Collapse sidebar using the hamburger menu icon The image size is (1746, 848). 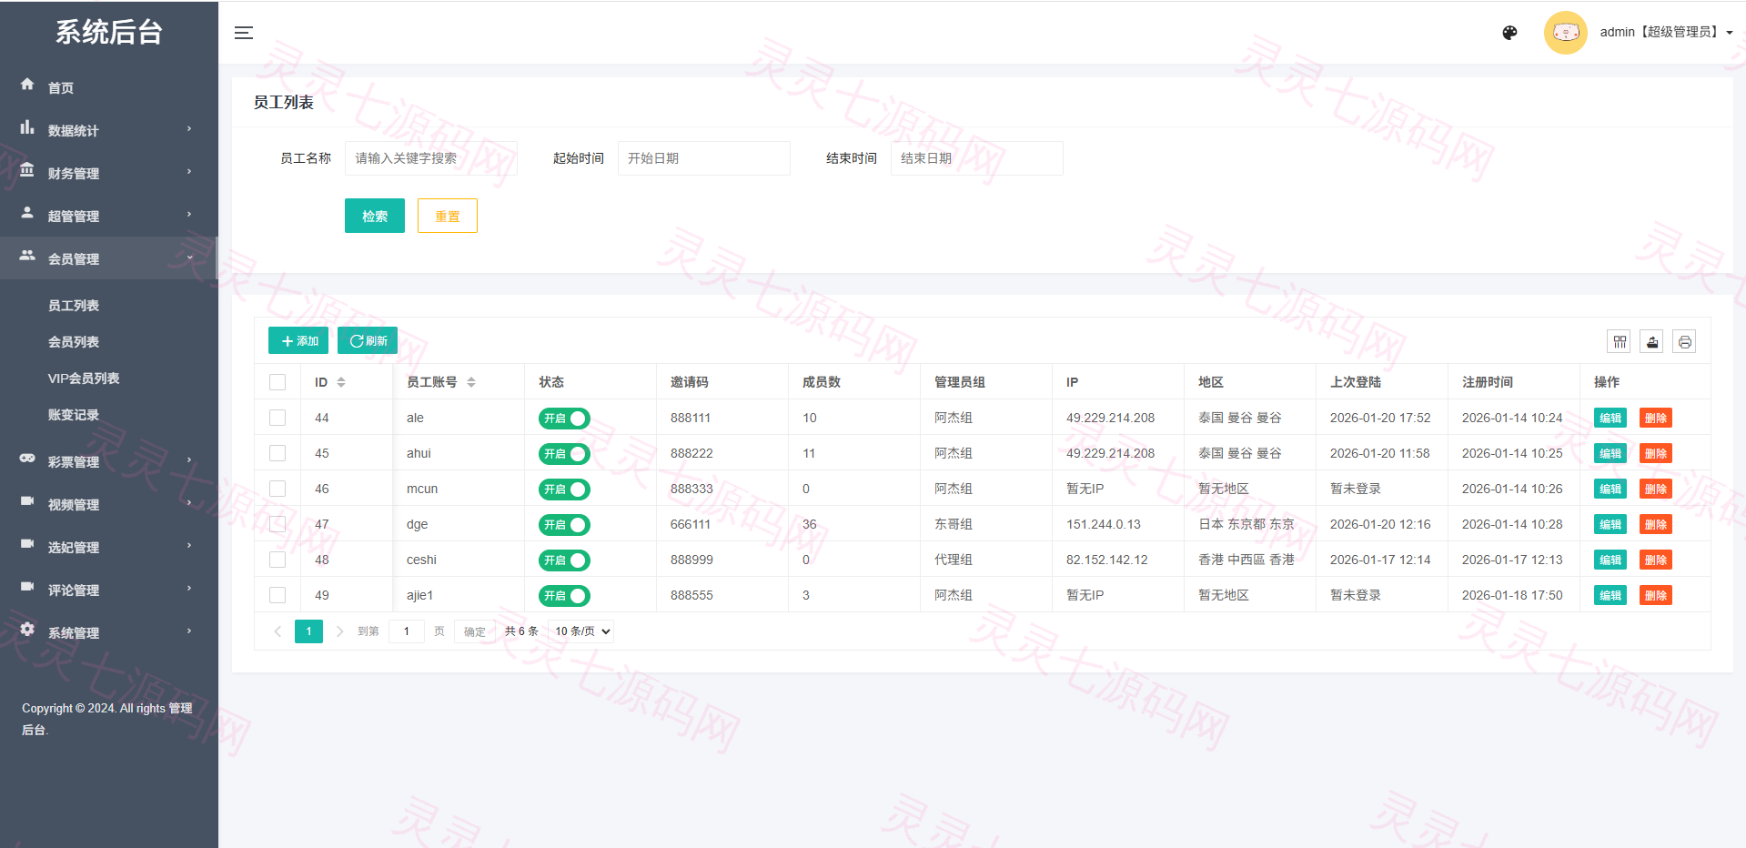pos(244,33)
